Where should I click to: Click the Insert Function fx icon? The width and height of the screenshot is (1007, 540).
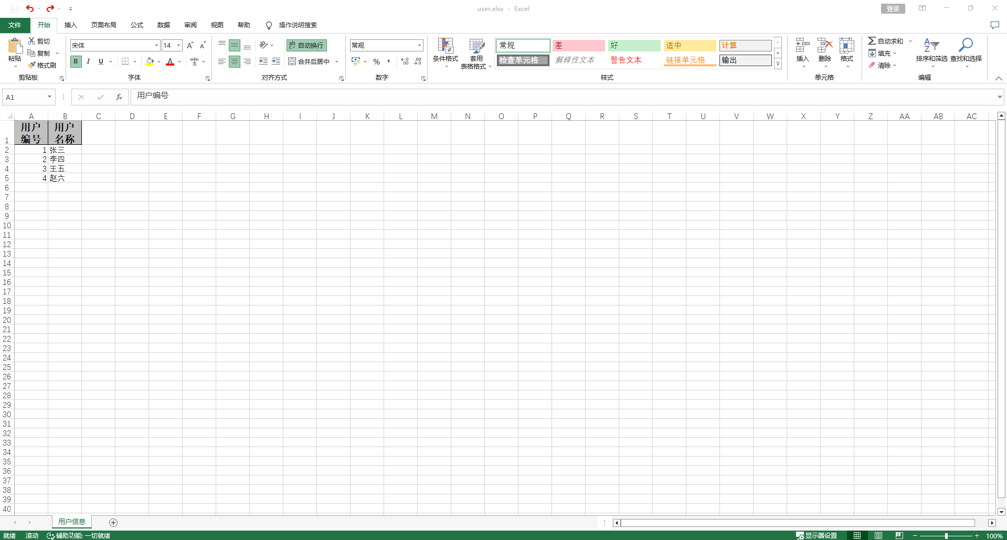pyautogui.click(x=119, y=97)
